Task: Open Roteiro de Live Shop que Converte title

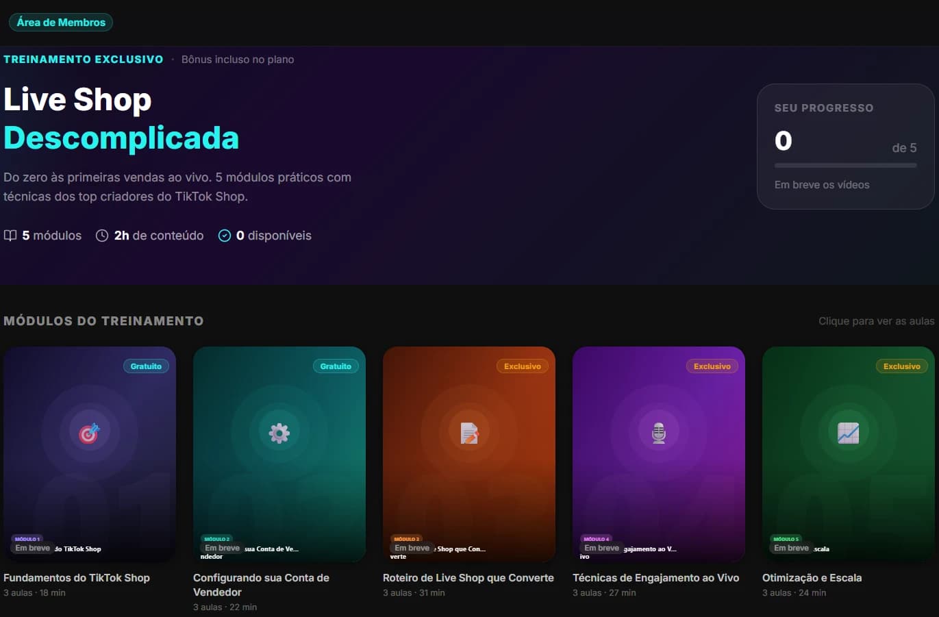Action: point(468,578)
